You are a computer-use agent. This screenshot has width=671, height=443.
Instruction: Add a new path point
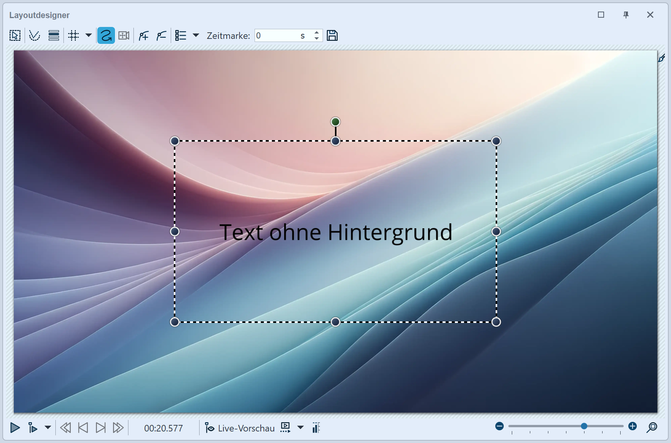pos(143,35)
